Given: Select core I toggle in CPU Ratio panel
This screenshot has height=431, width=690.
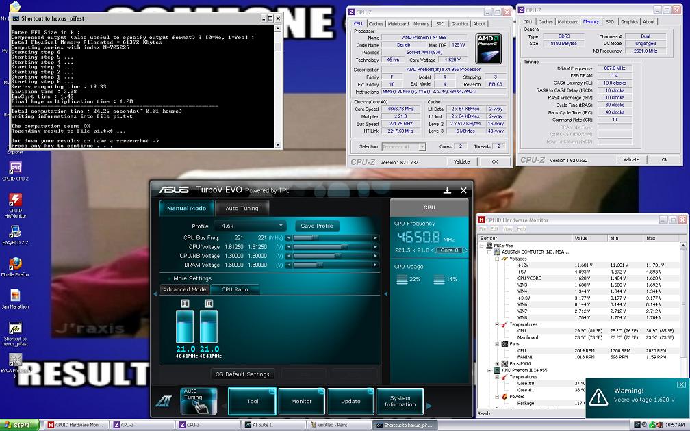Looking at the screenshot, I should click(185, 304).
